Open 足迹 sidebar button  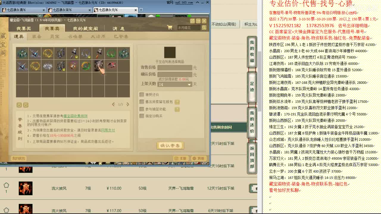(252, 88)
